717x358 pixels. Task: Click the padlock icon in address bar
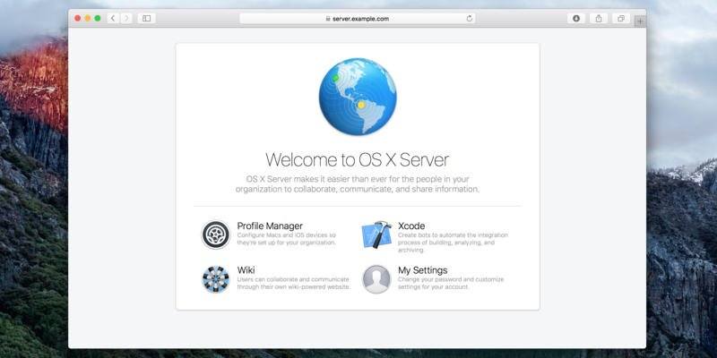[x=328, y=19]
